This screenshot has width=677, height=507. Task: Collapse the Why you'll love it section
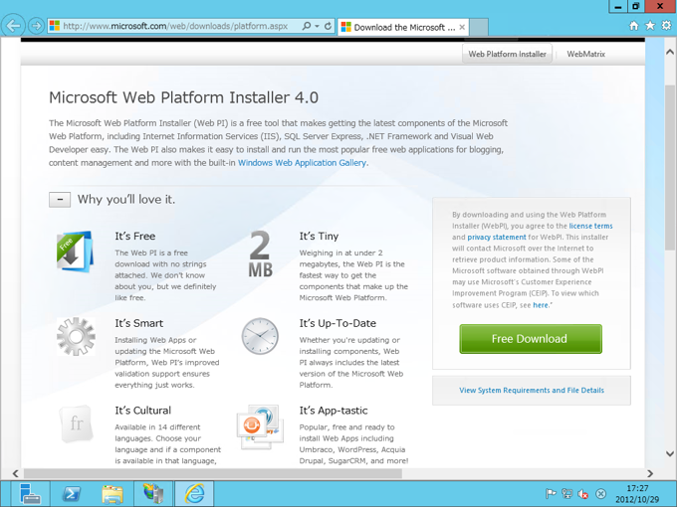coord(60,200)
